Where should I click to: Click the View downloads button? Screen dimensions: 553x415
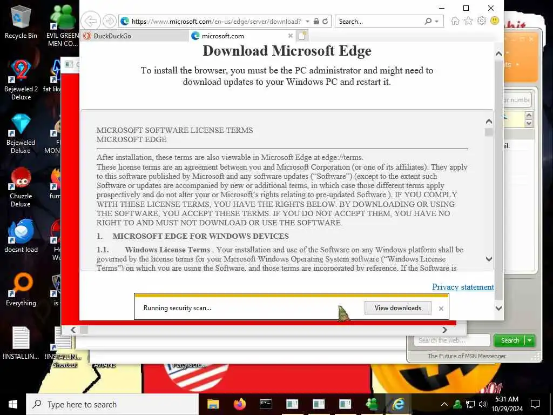(398, 307)
